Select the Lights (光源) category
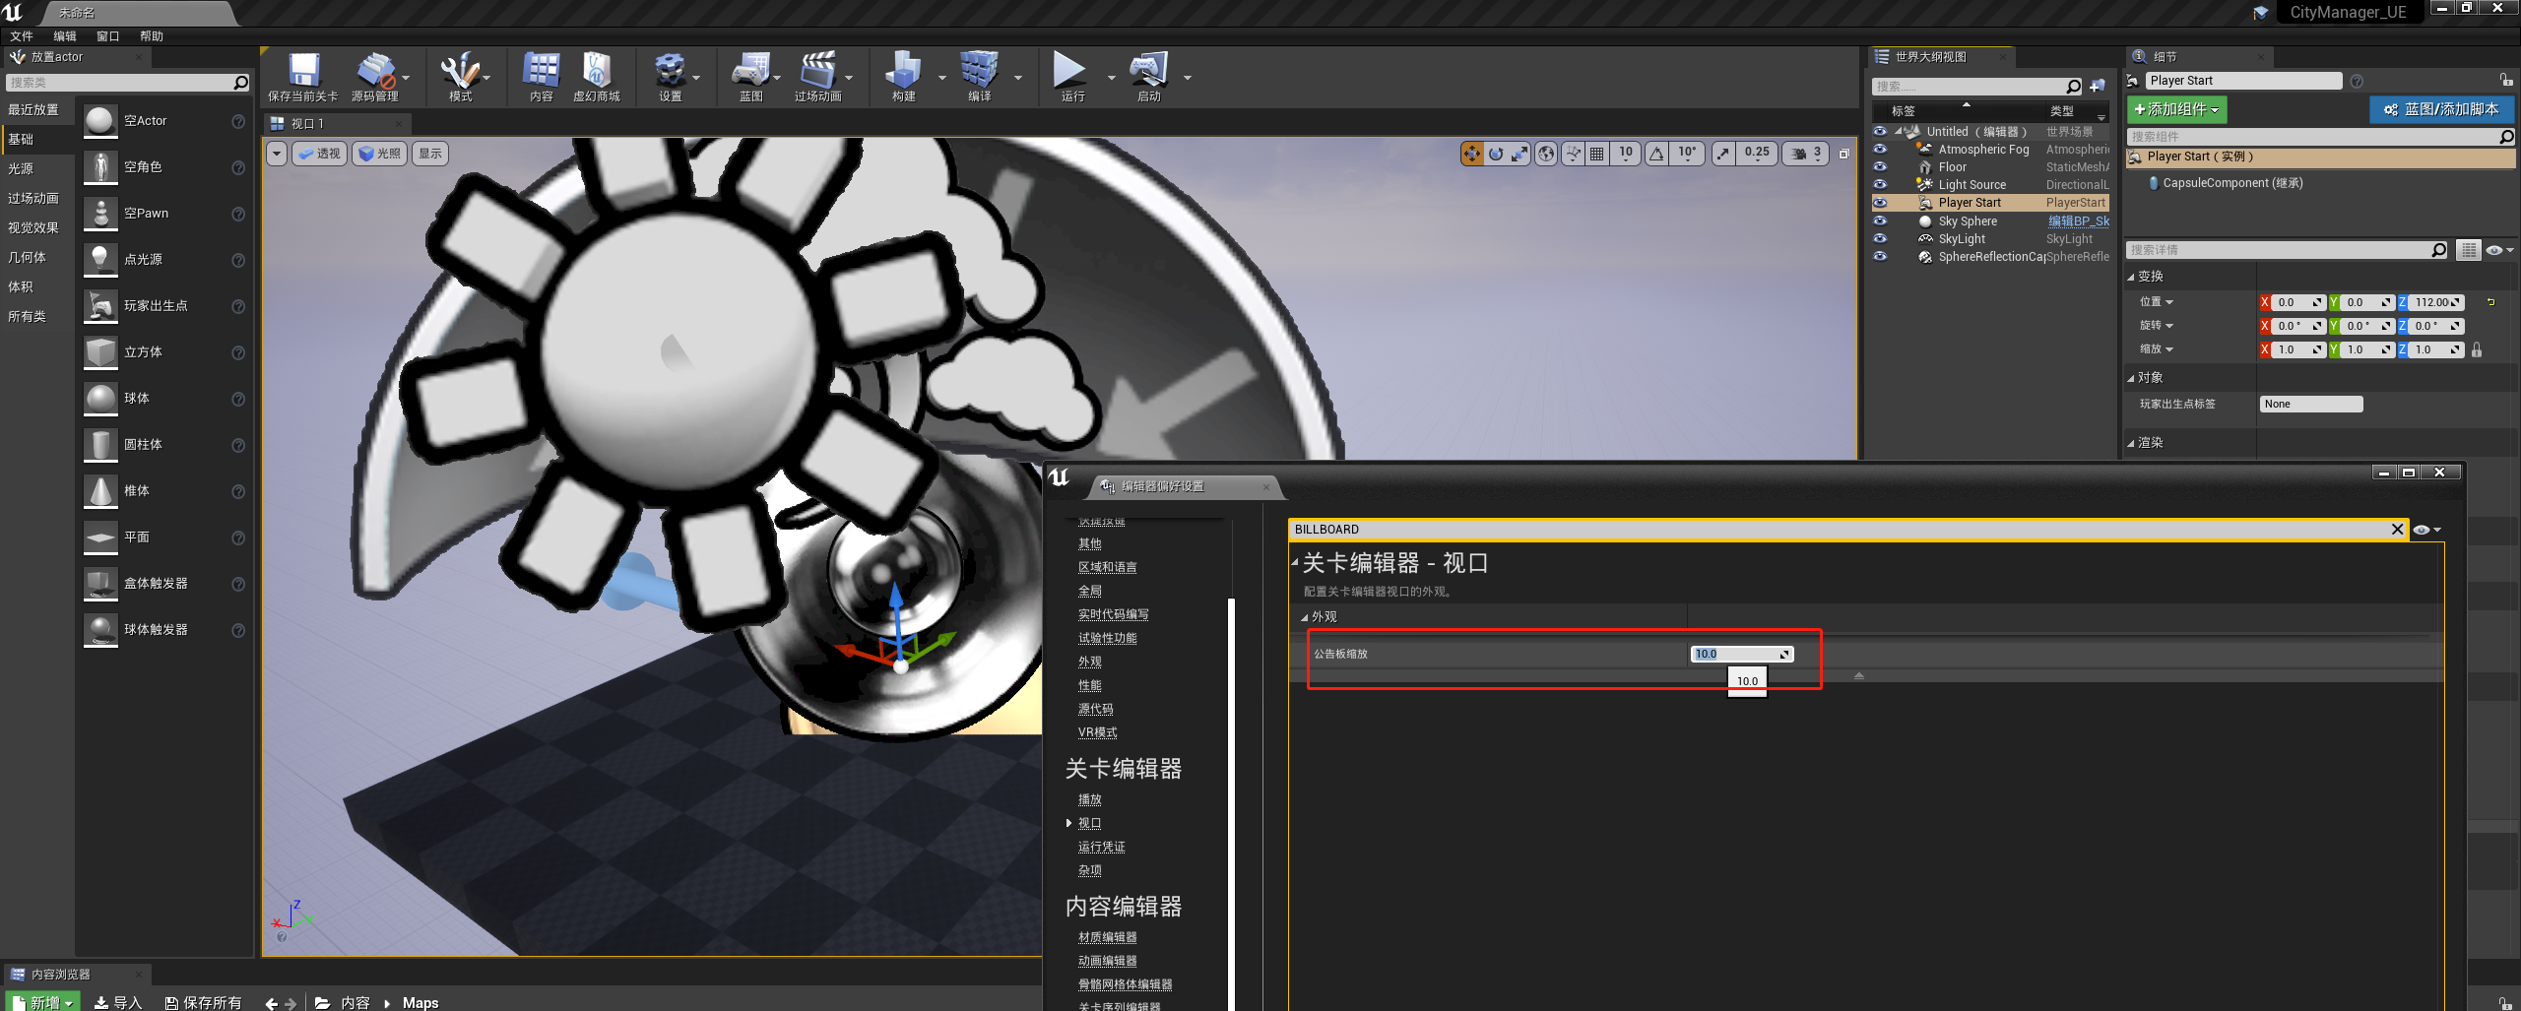Image resolution: width=2521 pixels, height=1011 pixels. click(x=21, y=169)
